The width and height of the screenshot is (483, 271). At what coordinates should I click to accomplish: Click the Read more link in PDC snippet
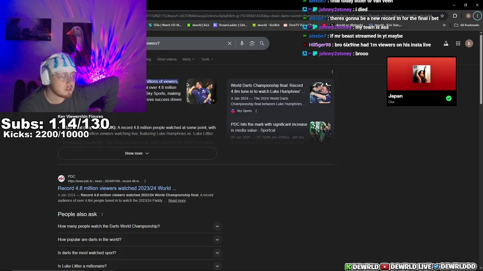177,201
